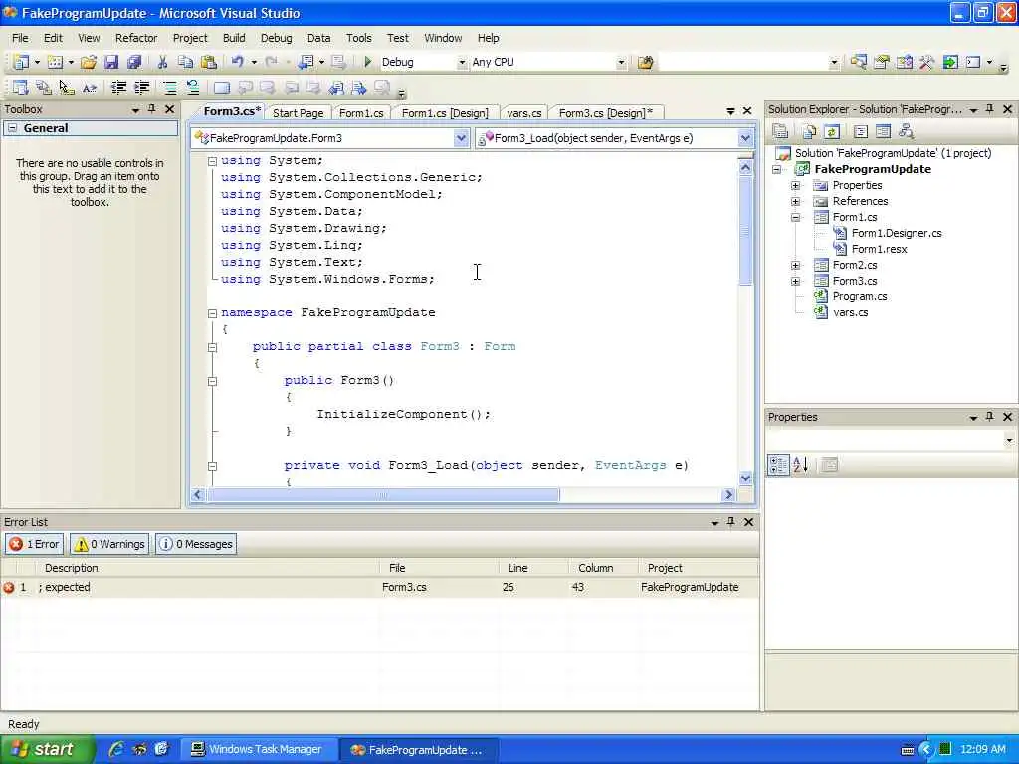Select the '; expected' error row

coord(379,587)
